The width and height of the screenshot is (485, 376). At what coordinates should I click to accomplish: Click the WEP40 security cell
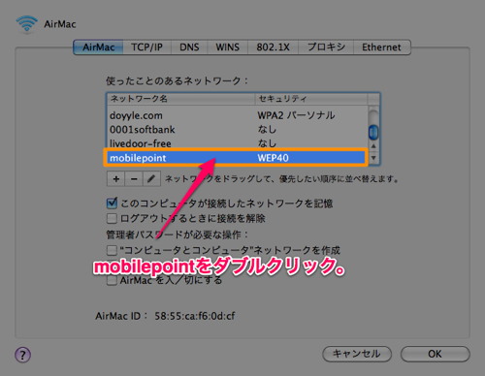point(273,158)
